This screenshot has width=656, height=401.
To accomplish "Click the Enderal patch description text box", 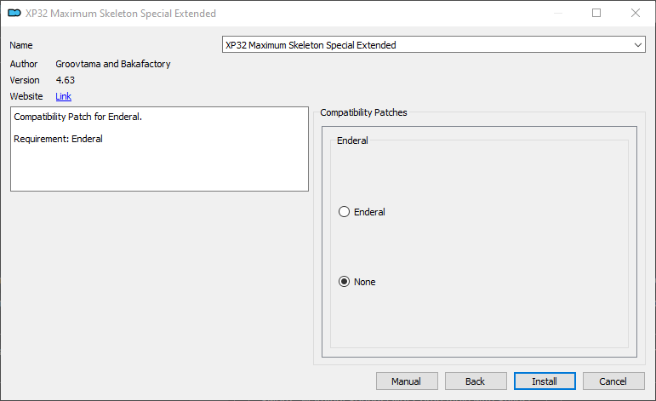I will coord(159,149).
